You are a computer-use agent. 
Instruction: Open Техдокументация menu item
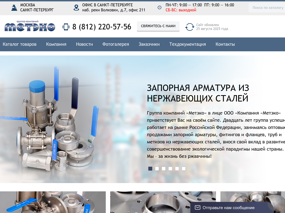click(x=188, y=44)
